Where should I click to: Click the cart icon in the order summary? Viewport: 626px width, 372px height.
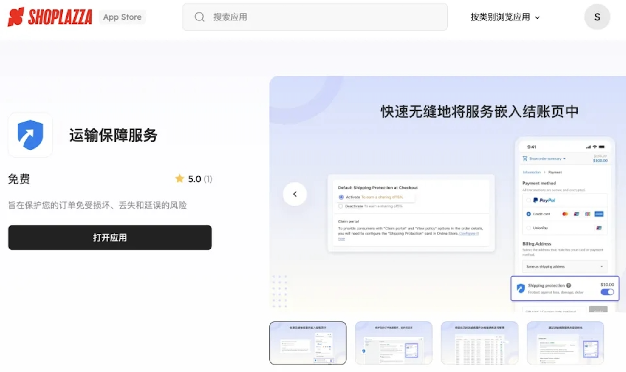coord(525,158)
